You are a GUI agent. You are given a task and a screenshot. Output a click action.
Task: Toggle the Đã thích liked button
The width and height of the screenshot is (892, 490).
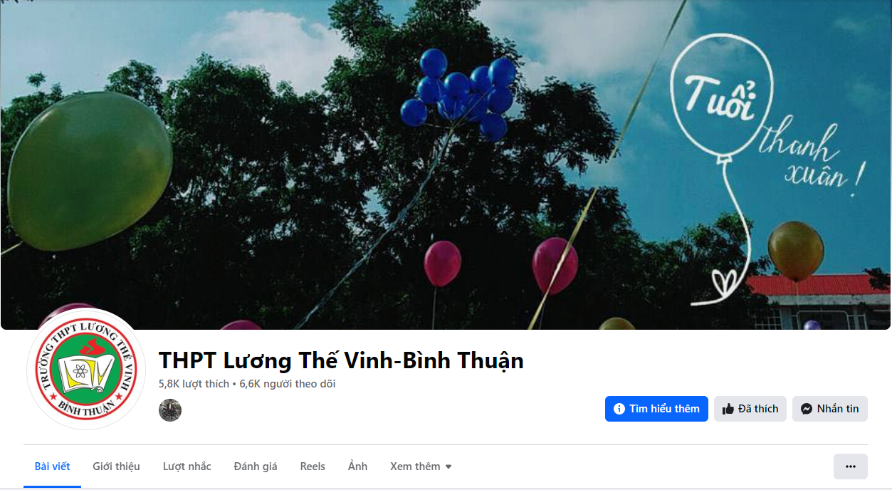(x=750, y=409)
